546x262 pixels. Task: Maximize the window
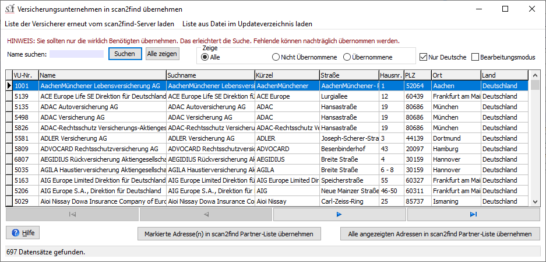click(x=505, y=9)
